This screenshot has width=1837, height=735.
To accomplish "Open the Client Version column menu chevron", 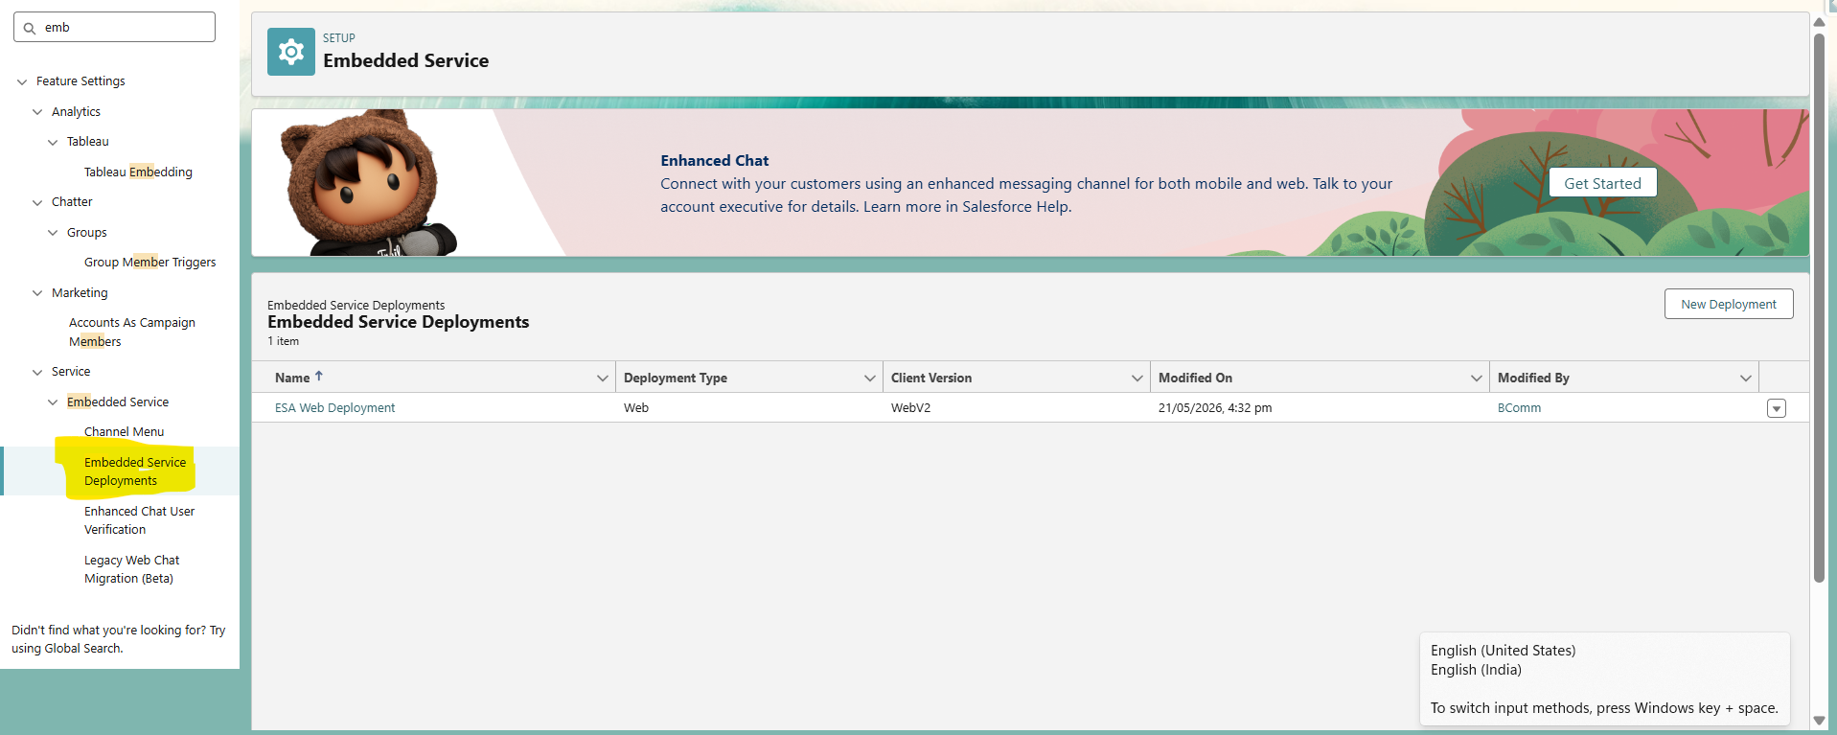I will (1137, 379).
